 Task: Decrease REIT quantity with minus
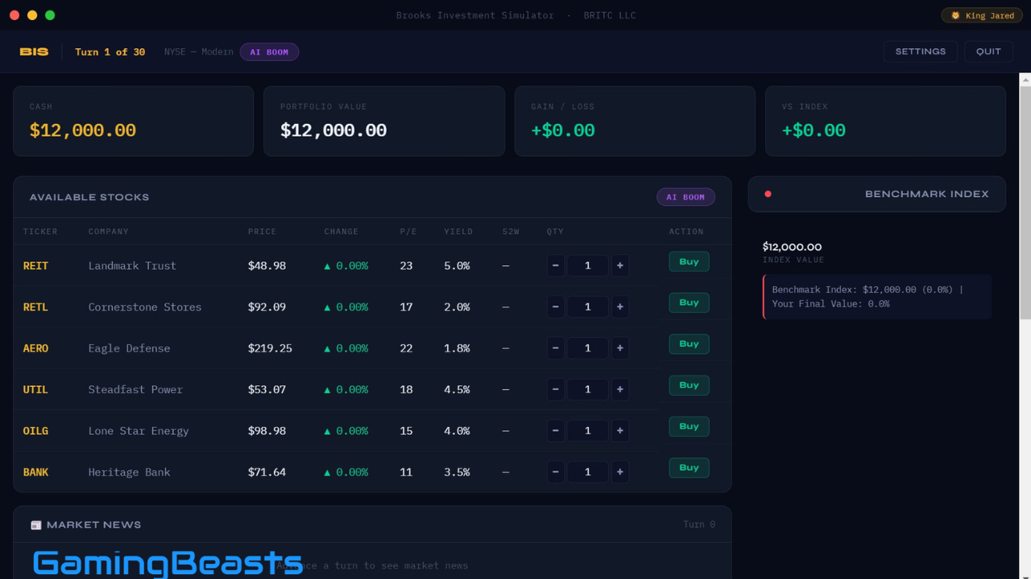[555, 265]
